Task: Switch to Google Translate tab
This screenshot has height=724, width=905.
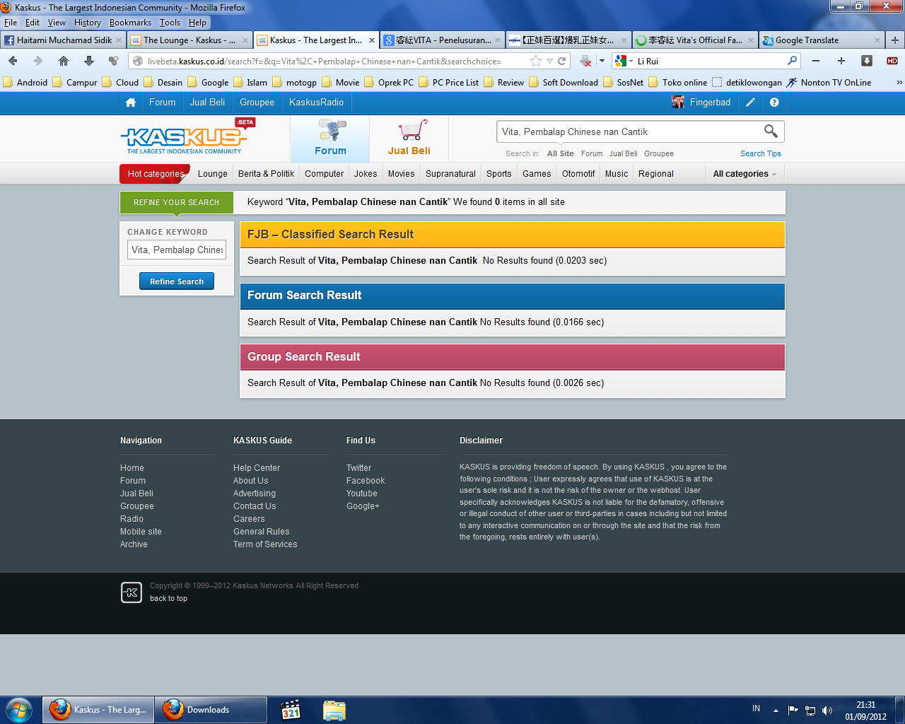Action: pyautogui.click(x=821, y=40)
